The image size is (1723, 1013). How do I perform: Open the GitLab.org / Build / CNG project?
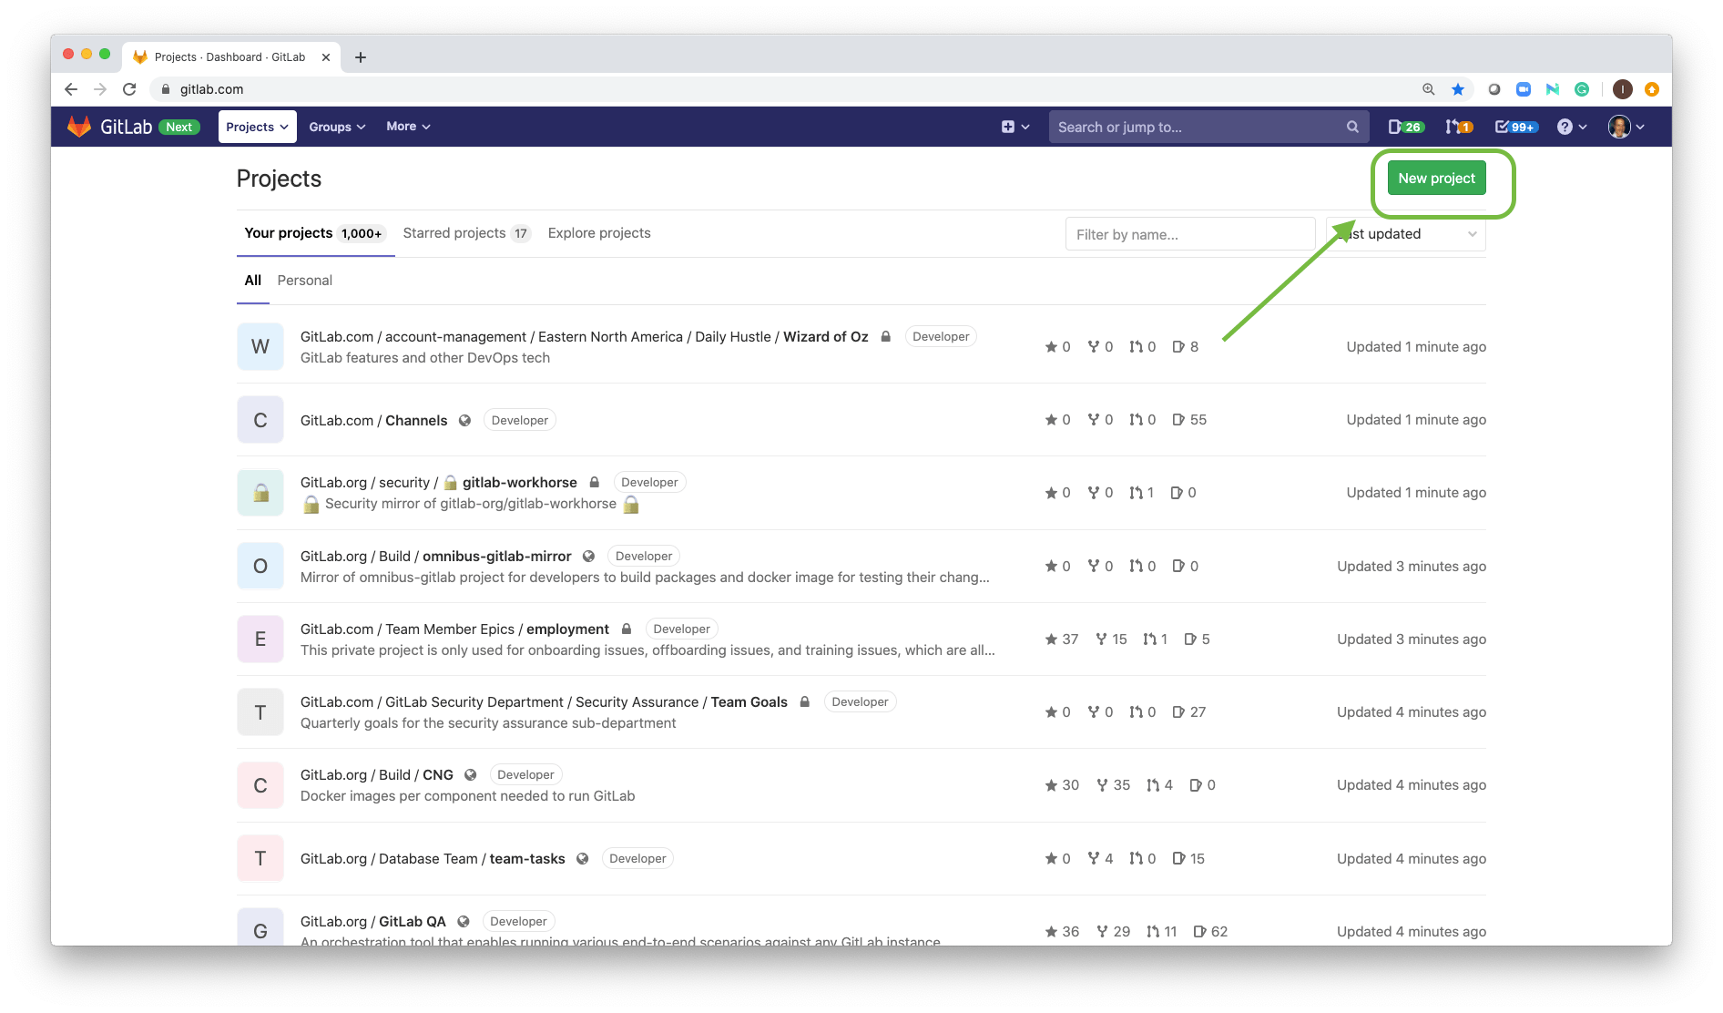[376, 775]
